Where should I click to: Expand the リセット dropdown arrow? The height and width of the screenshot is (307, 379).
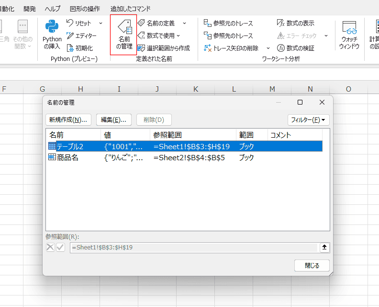[x=101, y=23]
